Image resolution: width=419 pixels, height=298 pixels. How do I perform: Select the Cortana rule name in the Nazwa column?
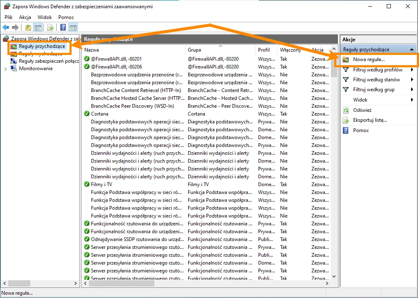pyautogui.click(x=99, y=114)
